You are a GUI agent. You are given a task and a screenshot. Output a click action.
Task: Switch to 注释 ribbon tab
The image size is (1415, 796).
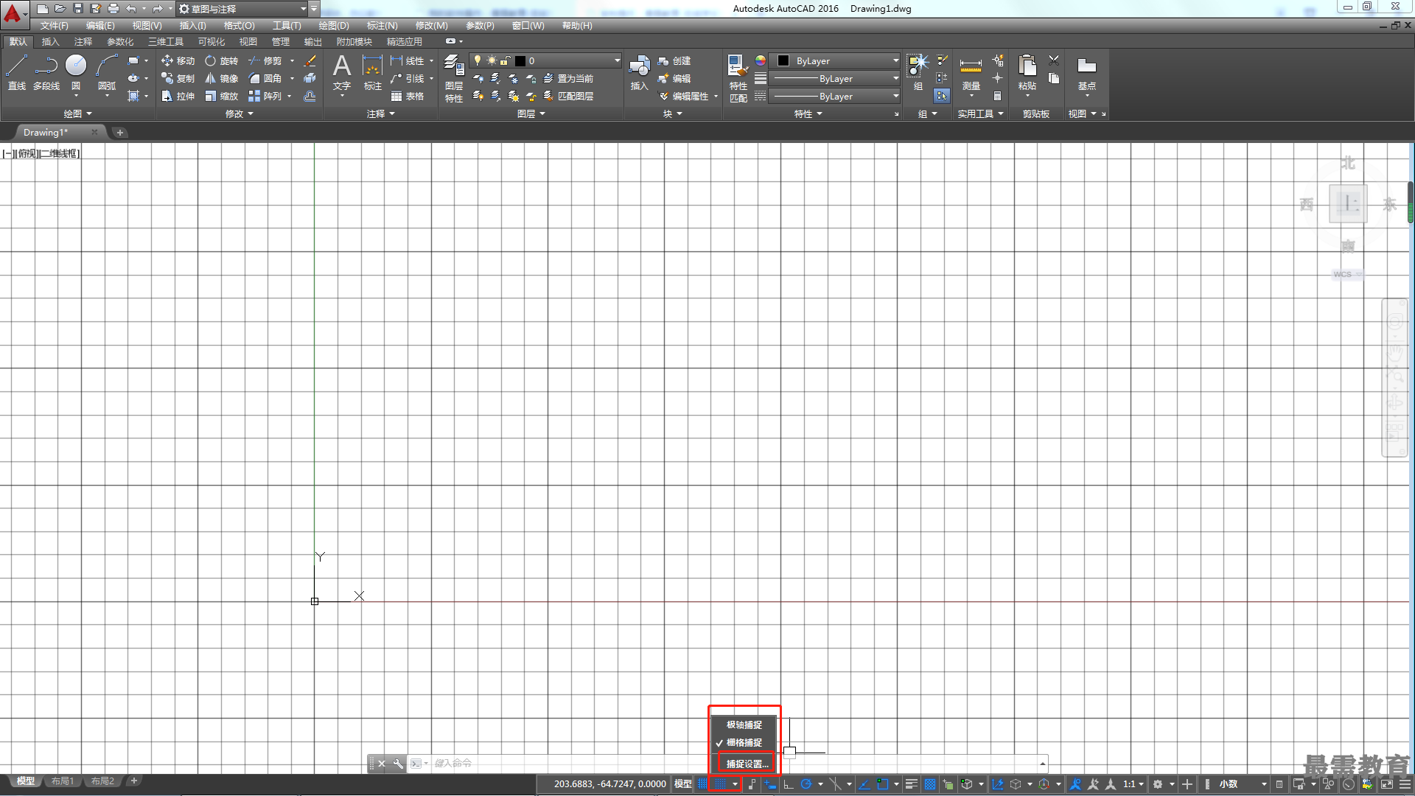pyautogui.click(x=83, y=41)
